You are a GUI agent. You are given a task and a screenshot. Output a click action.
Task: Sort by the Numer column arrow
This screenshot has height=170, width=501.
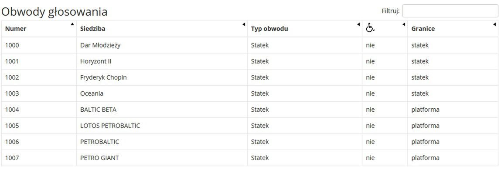72,24
